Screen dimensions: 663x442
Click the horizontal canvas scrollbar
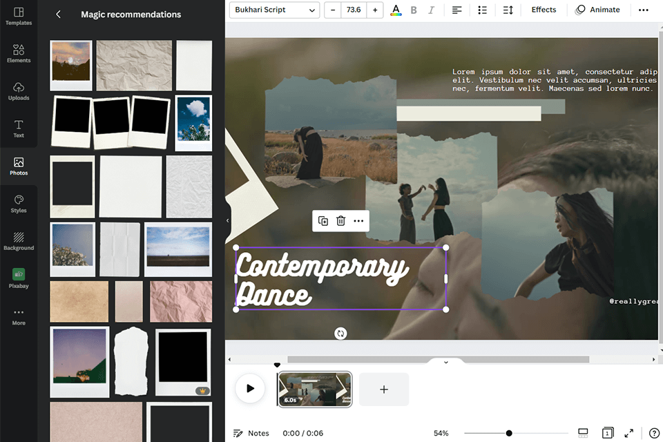click(438, 359)
